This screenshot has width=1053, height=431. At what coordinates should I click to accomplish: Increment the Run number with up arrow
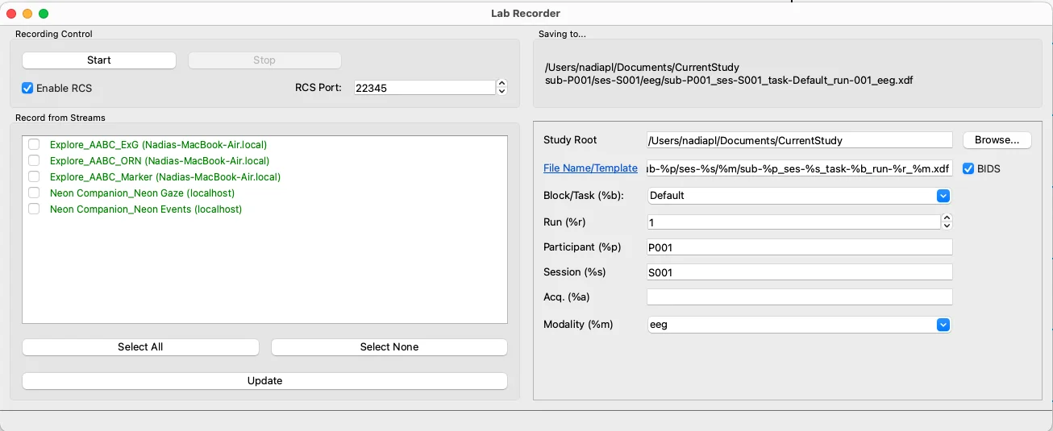click(x=947, y=218)
